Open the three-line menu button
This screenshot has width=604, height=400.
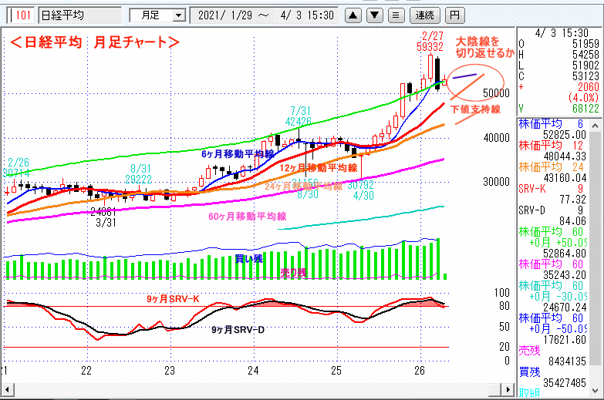(x=396, y=15)
